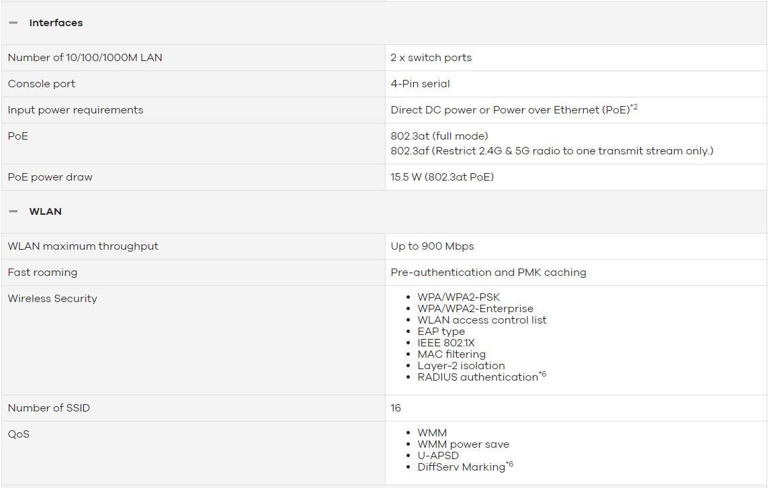Screen dimensions: 770x488
Task: Click the Number of SSID label
Action: coord(49,408)
